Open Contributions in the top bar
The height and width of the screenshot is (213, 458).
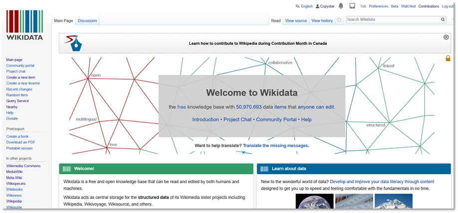pos(429,6)
